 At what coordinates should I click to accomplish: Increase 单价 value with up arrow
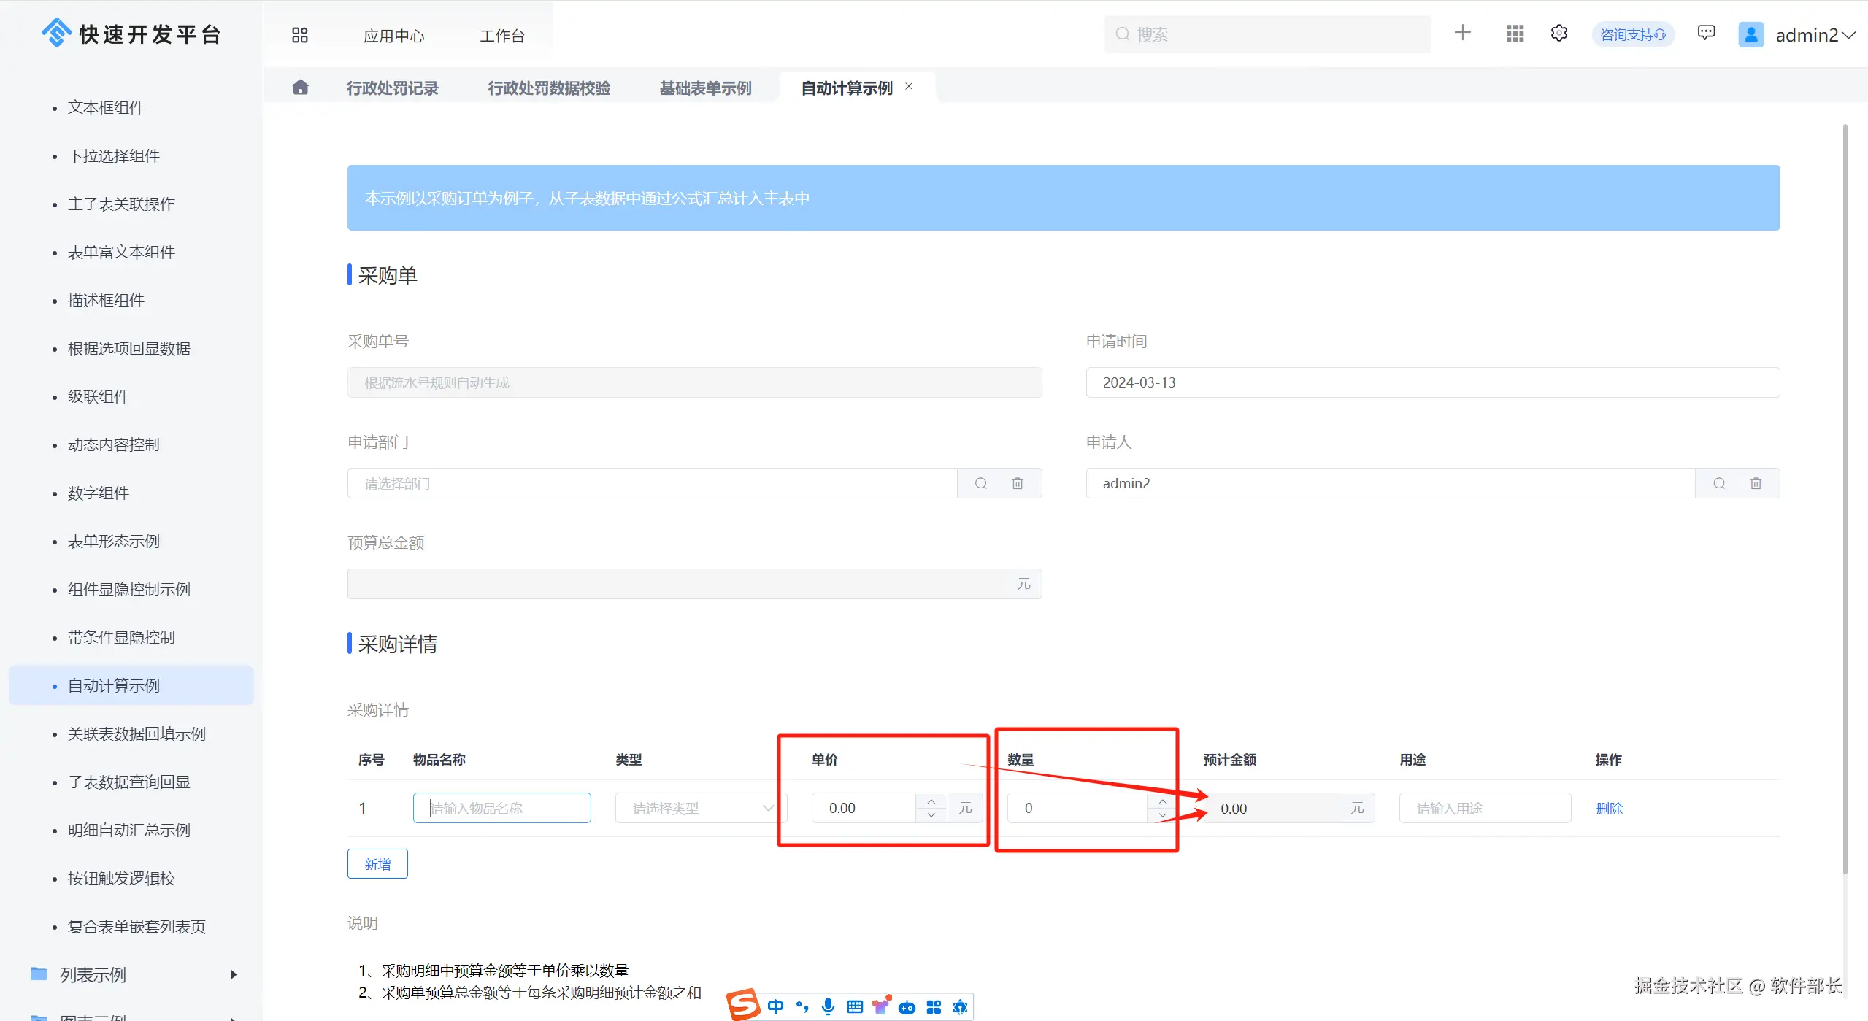(x=931, y=801)
